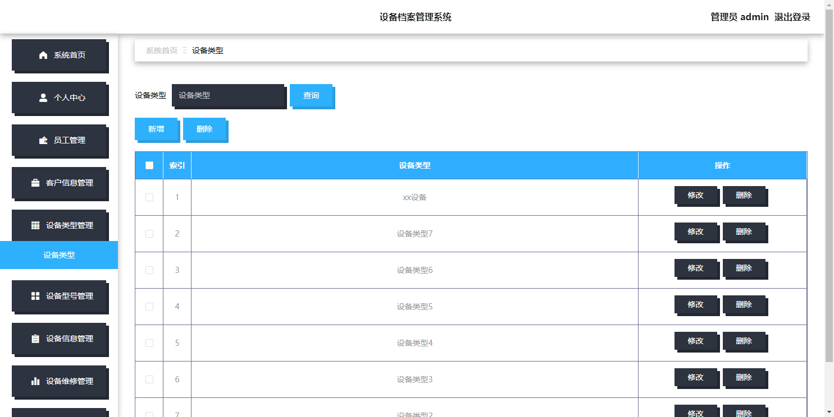
Task: Click the home icon beside 系统首页
Action: coord(43,55)
